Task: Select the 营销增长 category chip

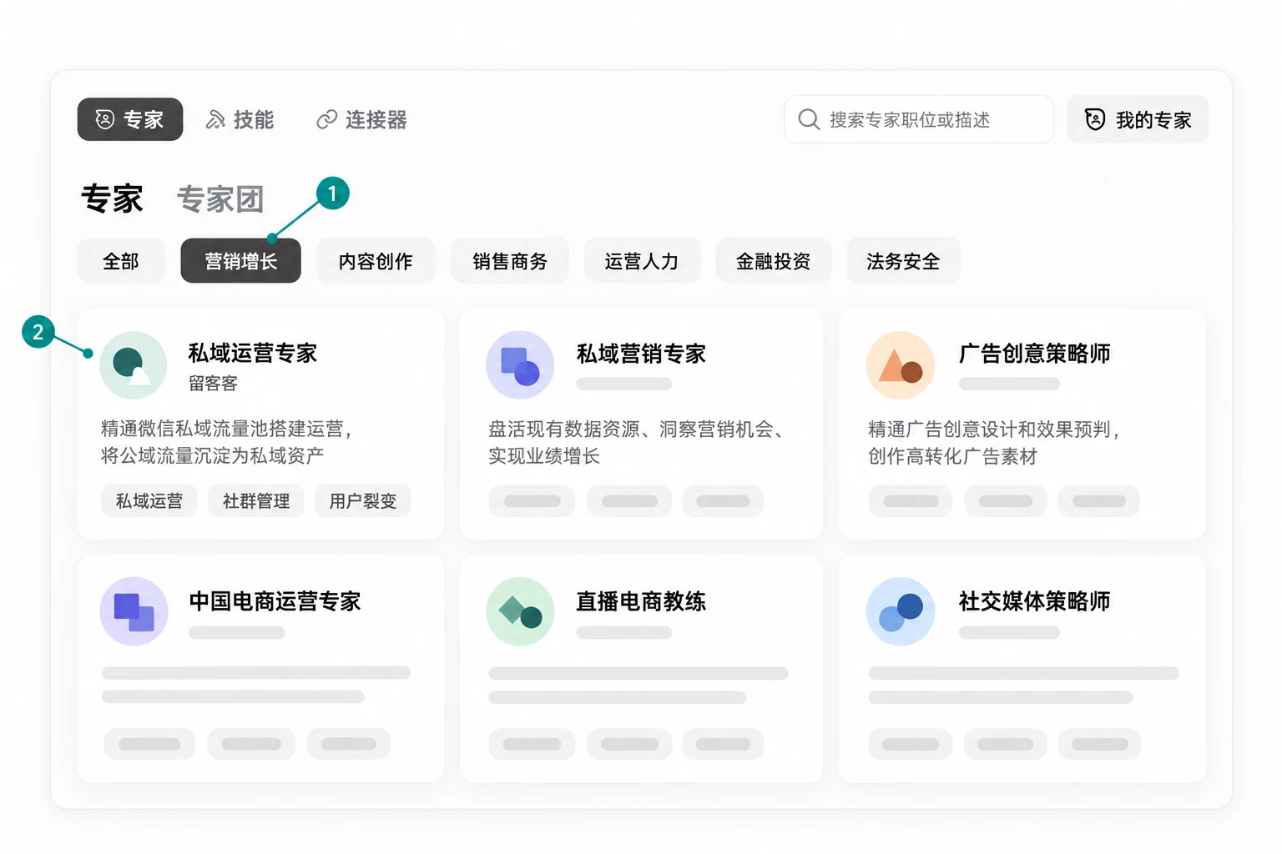Action: [x=241, y=261]
